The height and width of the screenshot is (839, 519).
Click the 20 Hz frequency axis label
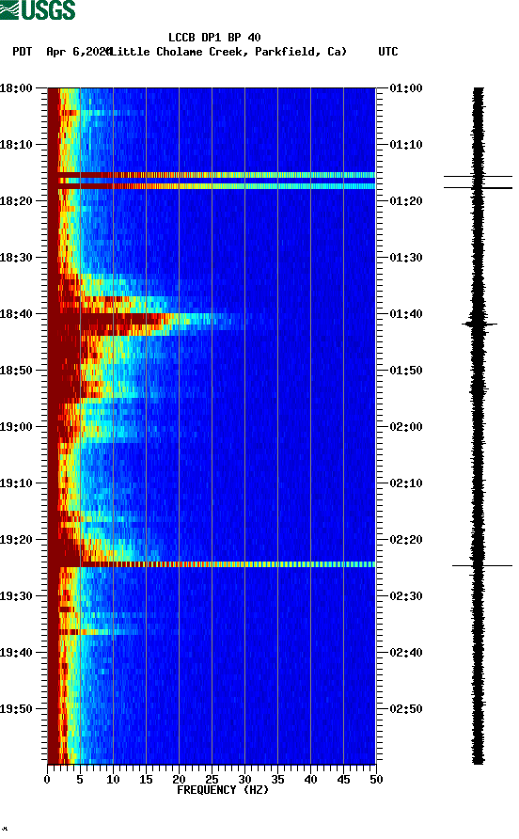coord(179,780)
